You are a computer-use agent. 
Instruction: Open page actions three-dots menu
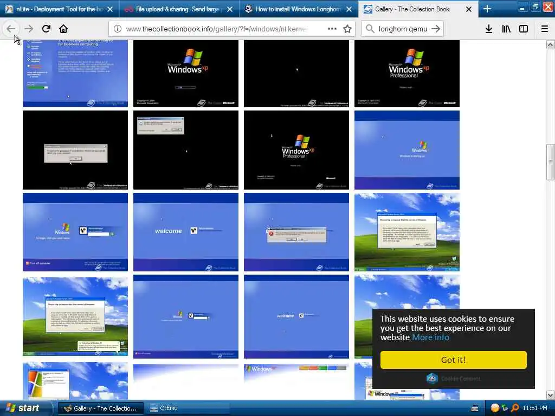(x=332, y=29)
